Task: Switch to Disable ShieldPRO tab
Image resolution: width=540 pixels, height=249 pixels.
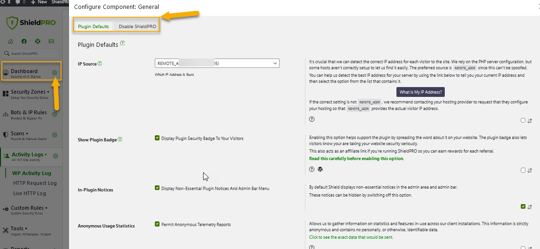Action: click(137, 26)
